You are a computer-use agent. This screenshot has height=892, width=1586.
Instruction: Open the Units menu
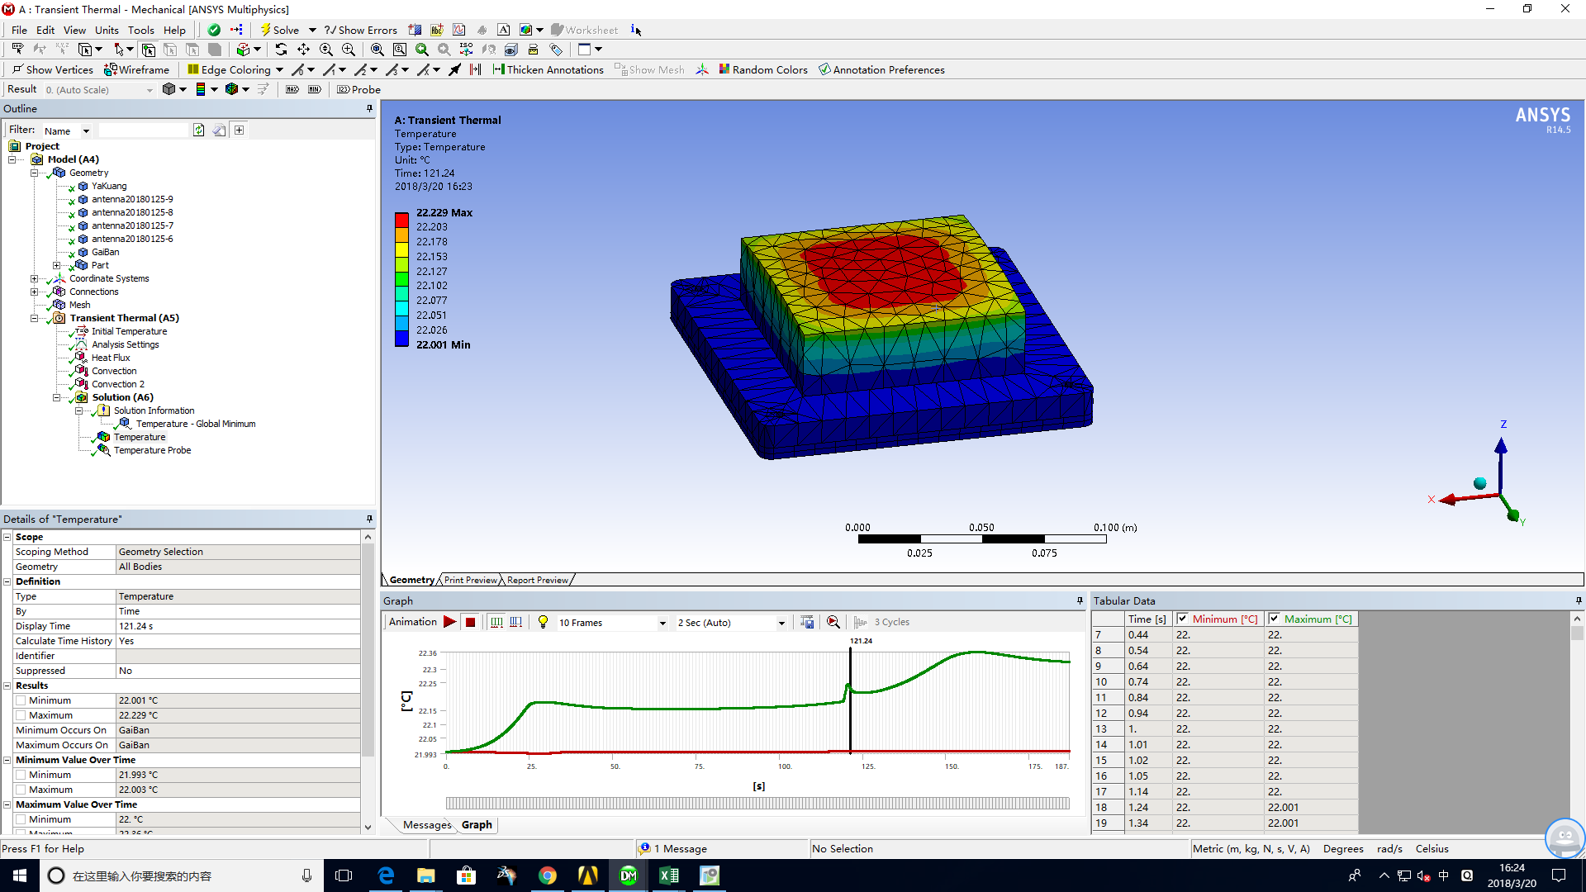[x=107, y=30]
